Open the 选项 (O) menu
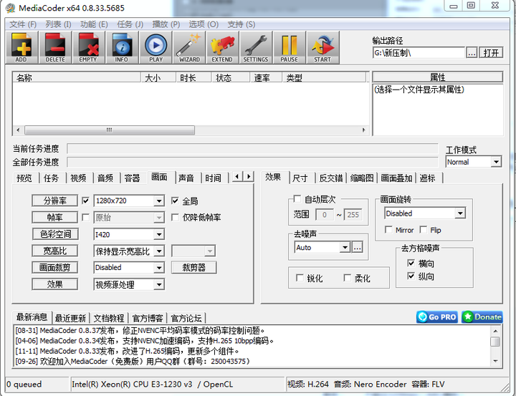 pyautogui.click(x=204, y=24)
